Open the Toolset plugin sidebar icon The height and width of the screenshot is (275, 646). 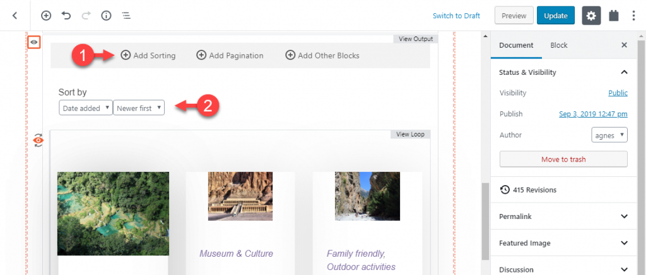(x=614, y=16)
